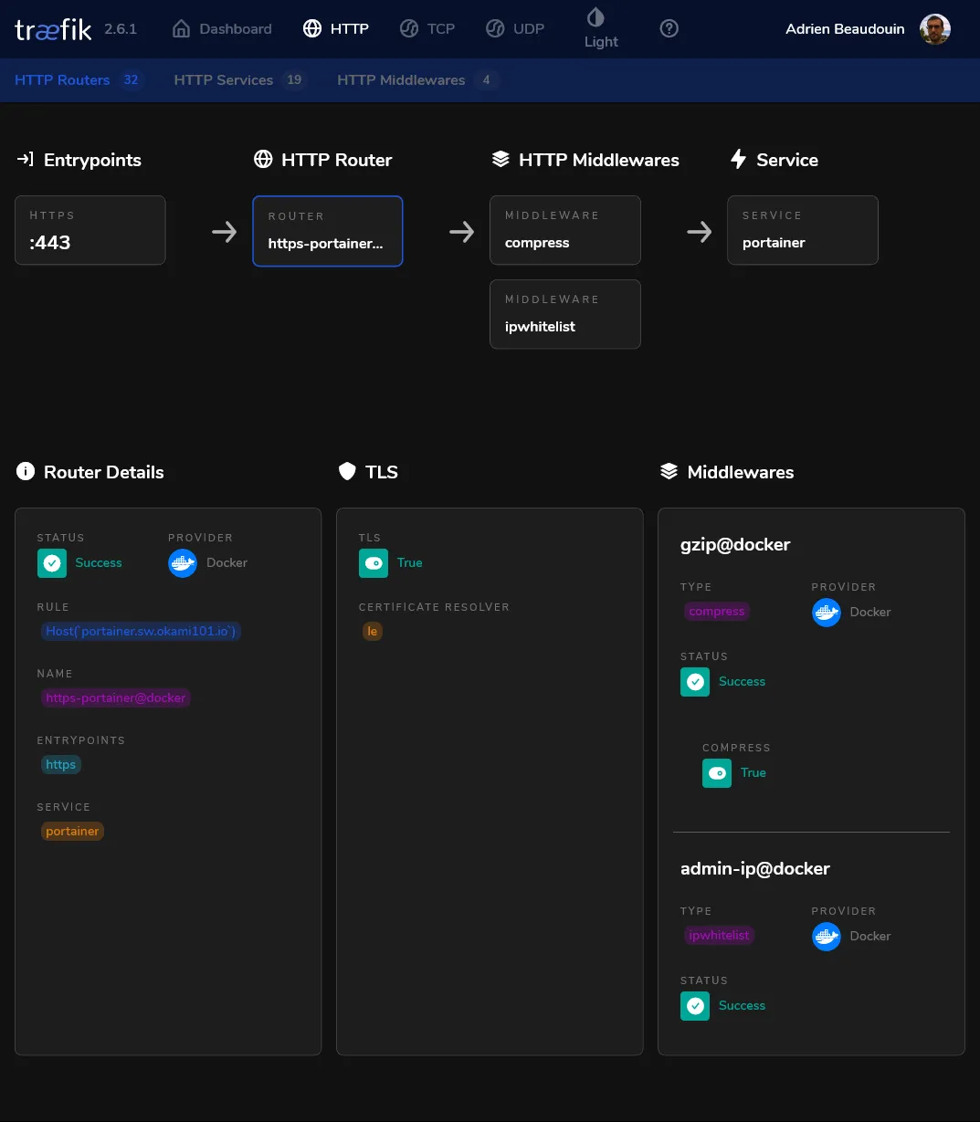Switch to Light theme
The image size is (980, 1122).
point(598,28)
